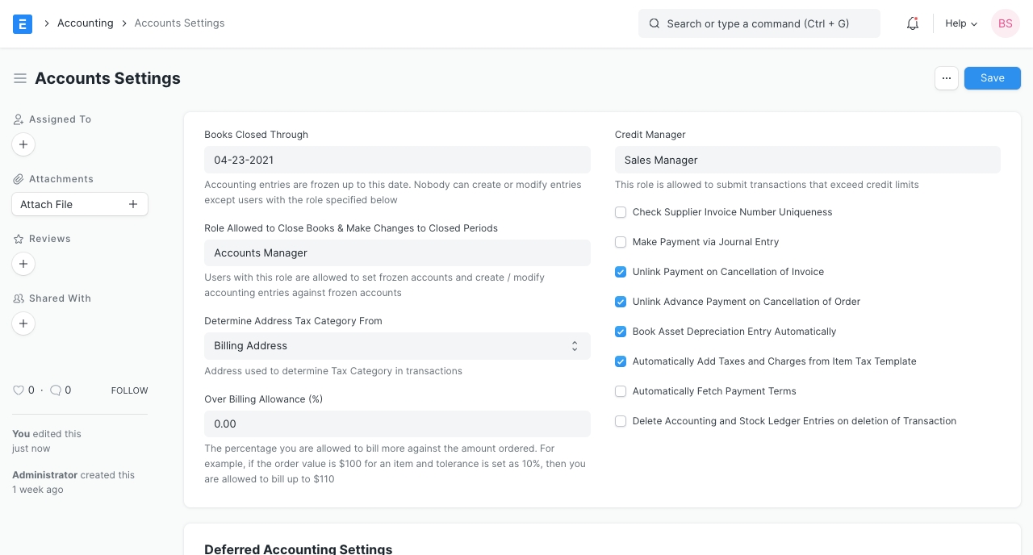Open Determine Address Tax Category dropdown
This screenshot has width=1033, height=555.
pyautogui.click(x=397, y=346)
